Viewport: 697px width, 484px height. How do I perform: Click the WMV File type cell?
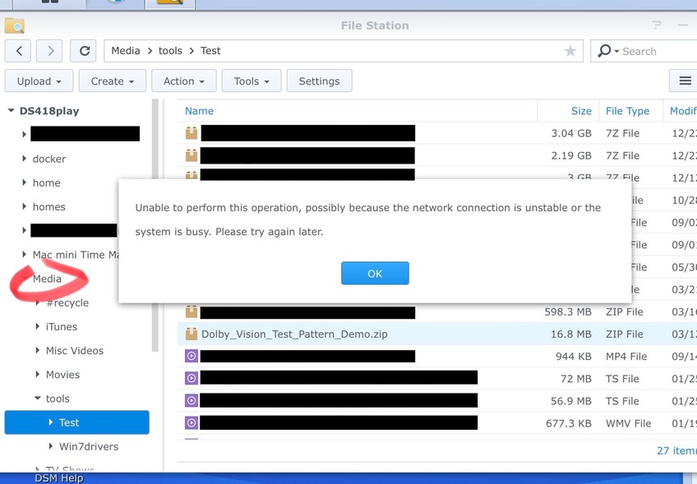[628, 423]
